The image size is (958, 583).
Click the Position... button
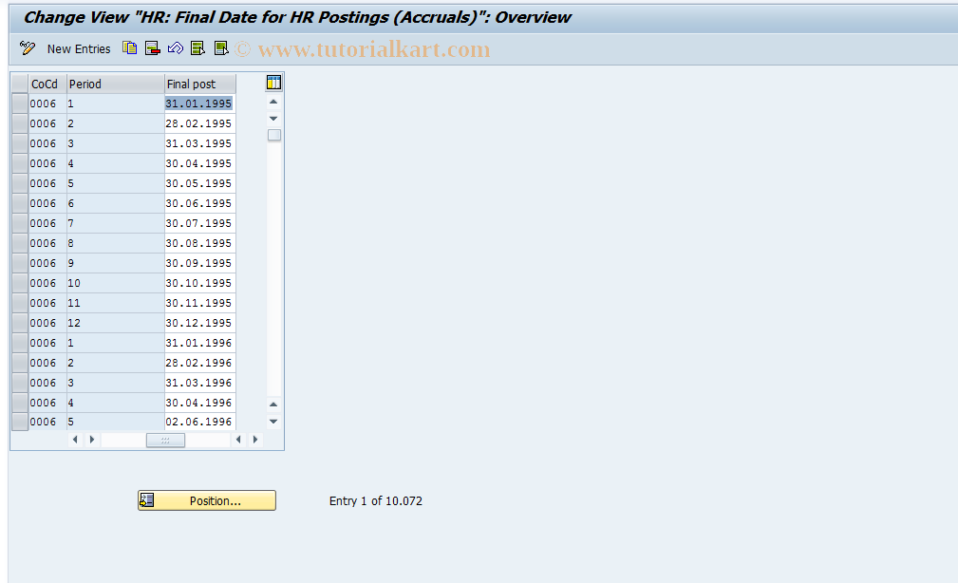207,500
